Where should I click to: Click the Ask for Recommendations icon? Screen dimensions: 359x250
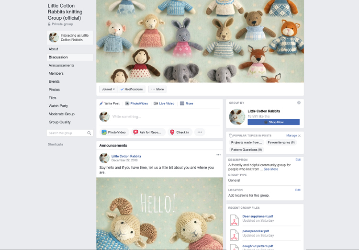point(135,132)
